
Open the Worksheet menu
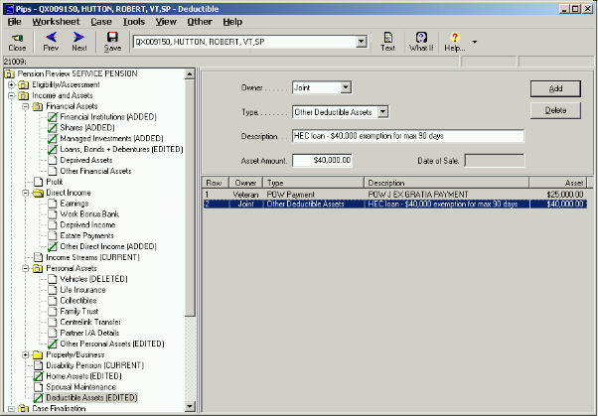point(56,21)
